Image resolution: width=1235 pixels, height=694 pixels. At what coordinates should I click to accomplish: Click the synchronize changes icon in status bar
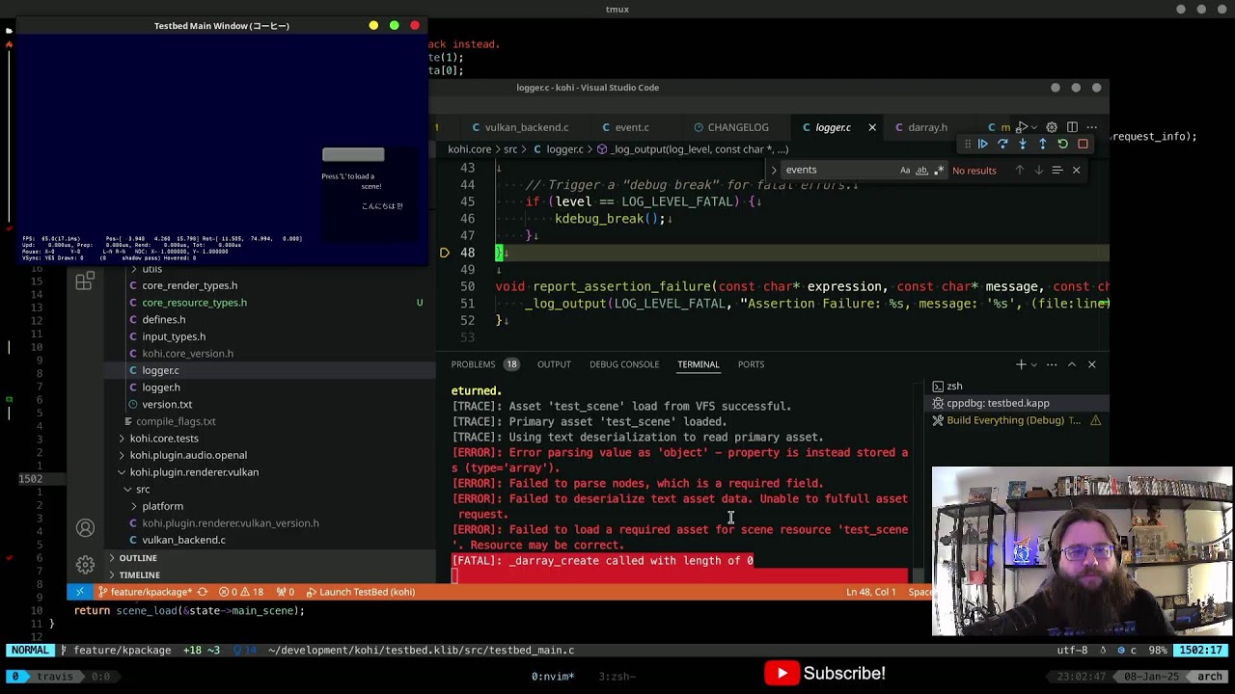[202, 592]
